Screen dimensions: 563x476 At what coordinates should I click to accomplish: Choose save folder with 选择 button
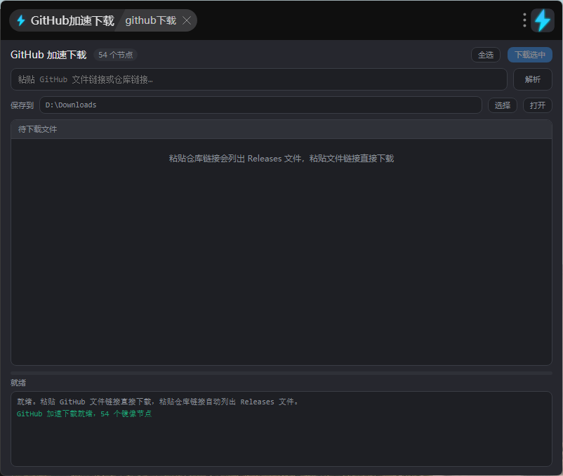[503, 105]
